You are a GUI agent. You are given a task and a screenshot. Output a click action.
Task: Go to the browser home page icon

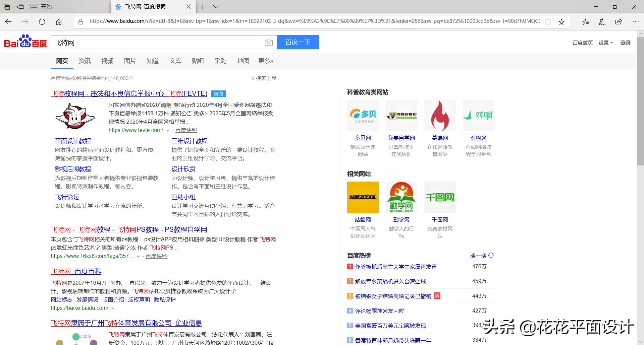click(x=59, y=22)
